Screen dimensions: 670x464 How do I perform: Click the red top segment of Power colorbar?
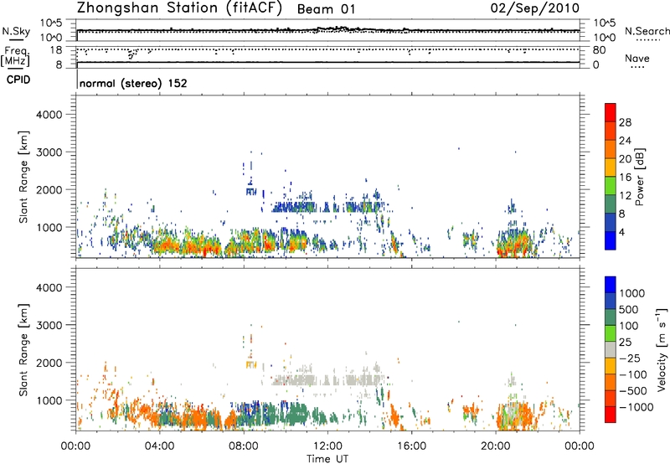click(611, 112)
